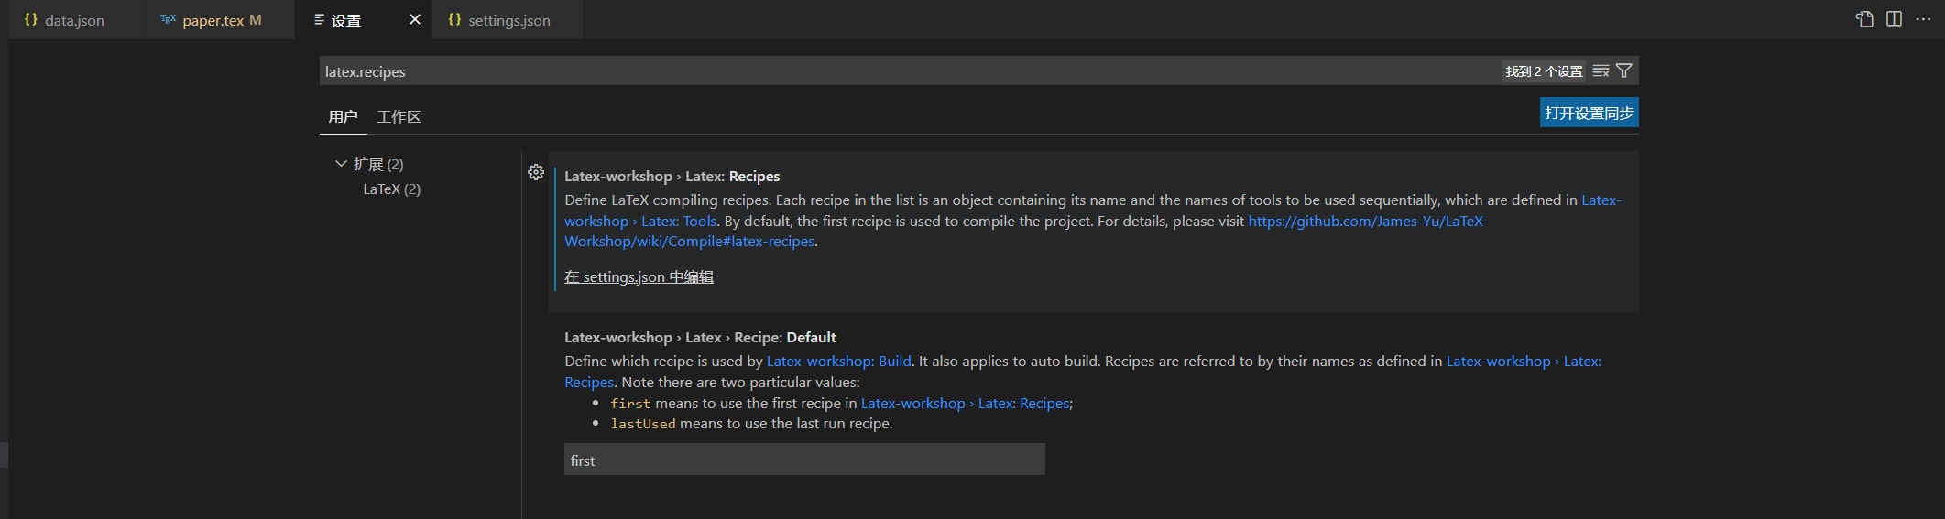Open the GitHub LaTeX-Workshop wiki link
Screen dimensions: 1945x519
tap(1367, 222)
